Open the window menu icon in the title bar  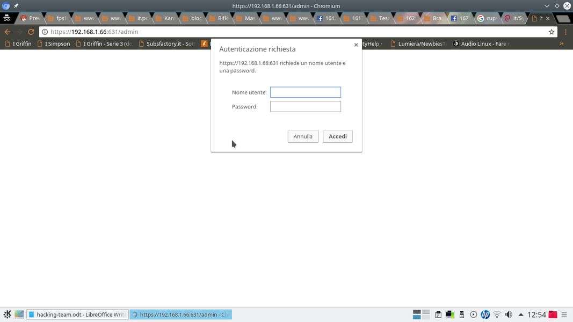click(5, 6)
